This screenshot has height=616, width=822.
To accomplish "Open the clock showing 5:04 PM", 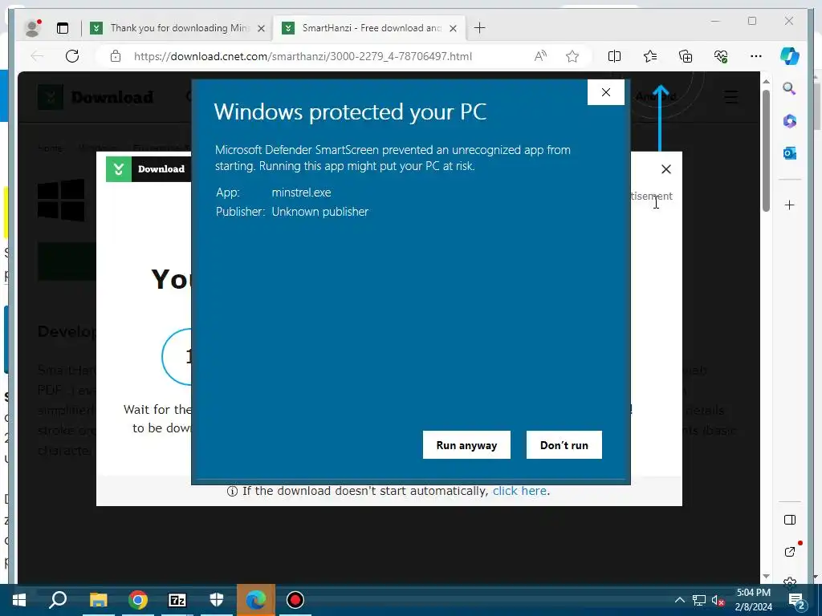I will click(753, 600).
